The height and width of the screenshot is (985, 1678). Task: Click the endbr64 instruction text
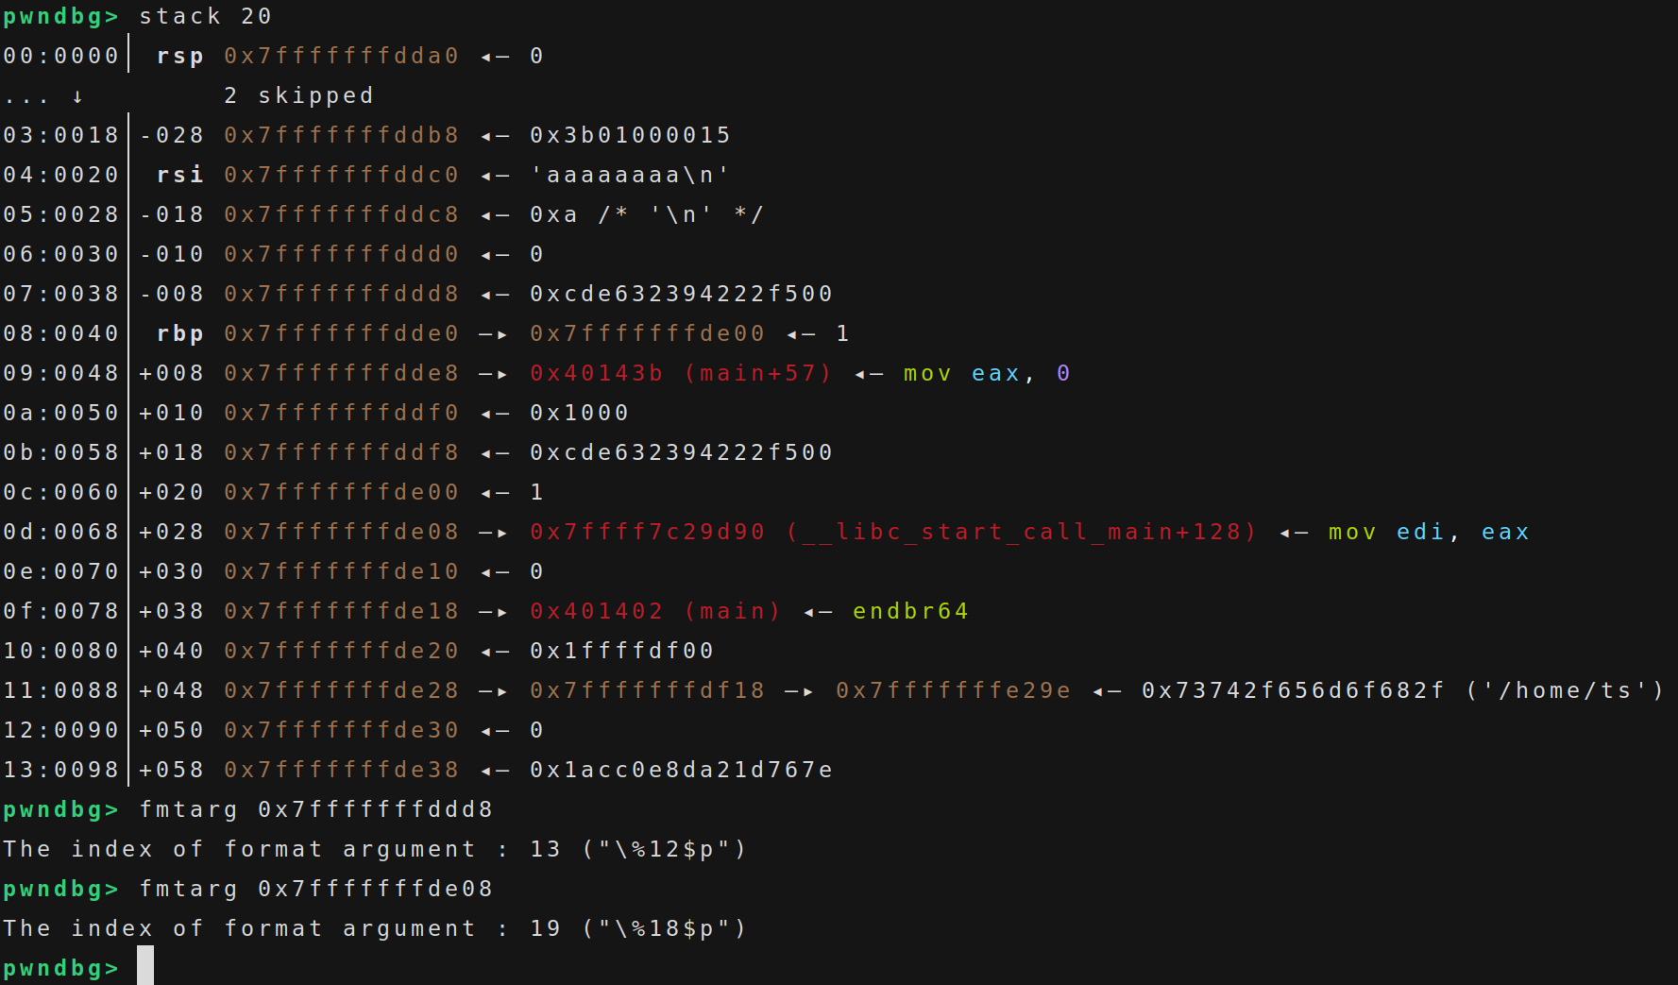tap(910, 612)
